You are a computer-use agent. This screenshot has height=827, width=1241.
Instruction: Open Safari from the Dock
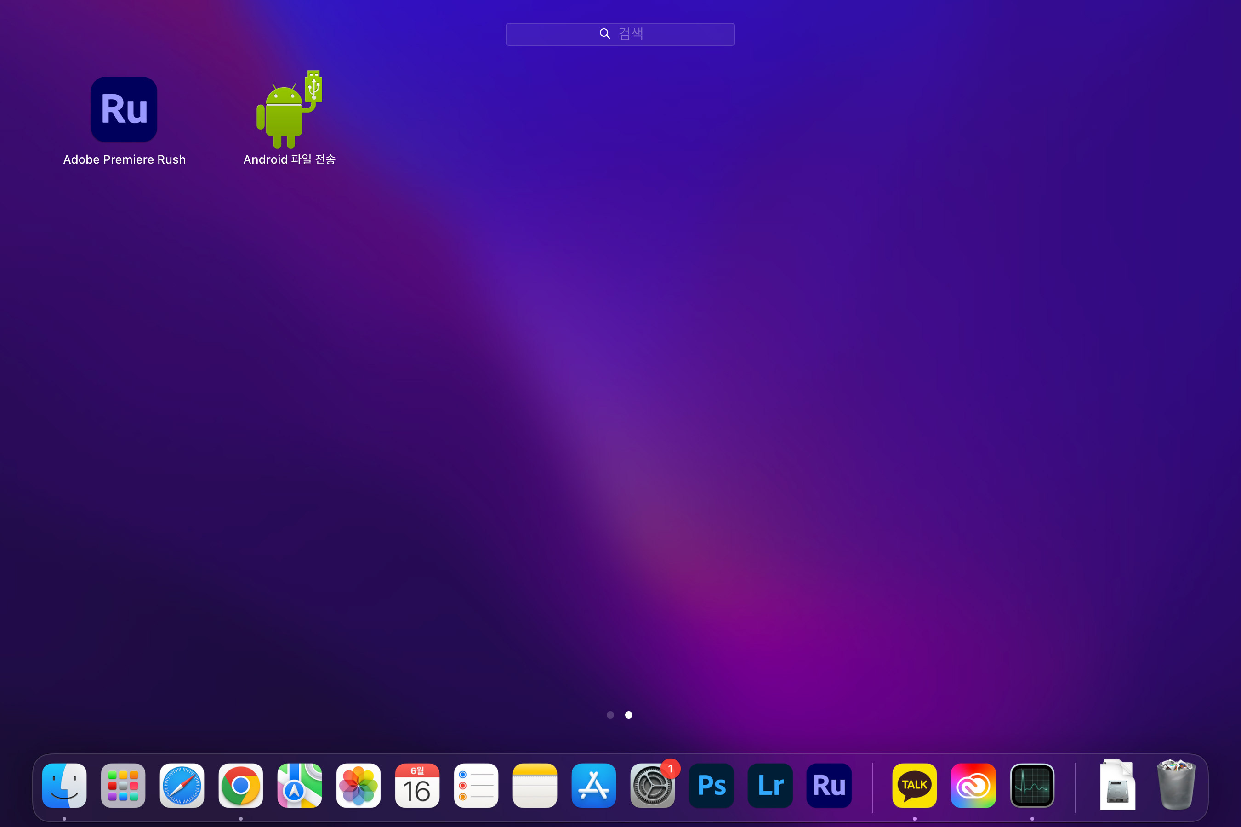click(x=182, y=785)
